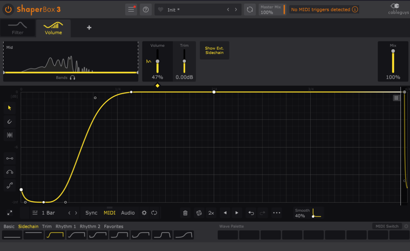Viewport: 410px width, 251px height.
Task: Expand the three dots more options menu
Action: (x=277, y=213)
